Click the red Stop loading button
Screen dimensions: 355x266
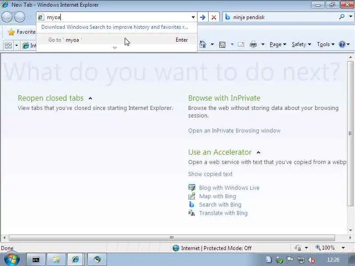click(x=214, y=17)
